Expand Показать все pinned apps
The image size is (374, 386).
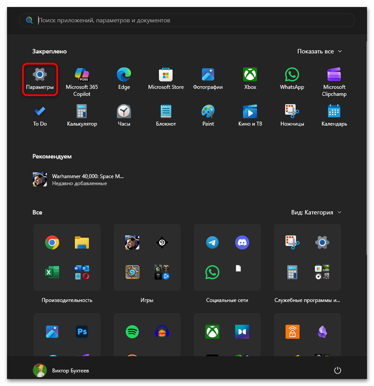319,51
